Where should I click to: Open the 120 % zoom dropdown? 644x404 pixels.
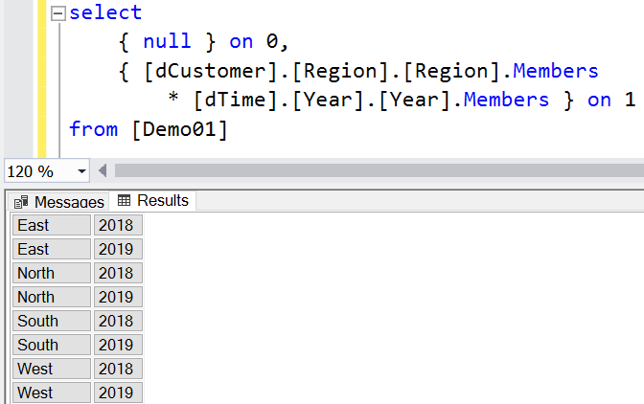[x=80, y=171]
